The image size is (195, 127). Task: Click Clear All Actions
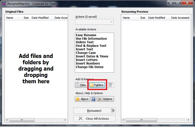coord(94,119)
